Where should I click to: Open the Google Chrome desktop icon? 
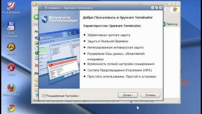point(11,108)
